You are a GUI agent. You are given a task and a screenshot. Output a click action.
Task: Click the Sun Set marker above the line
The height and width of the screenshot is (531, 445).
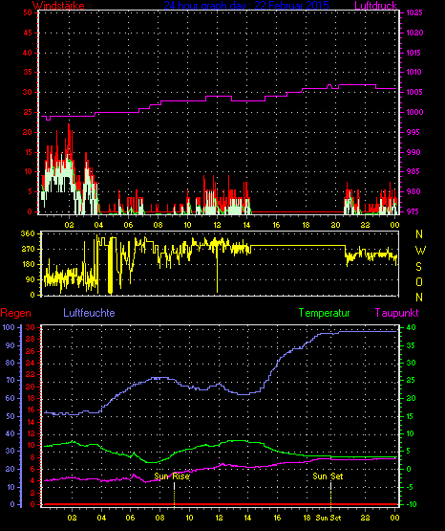coord(328,476)
